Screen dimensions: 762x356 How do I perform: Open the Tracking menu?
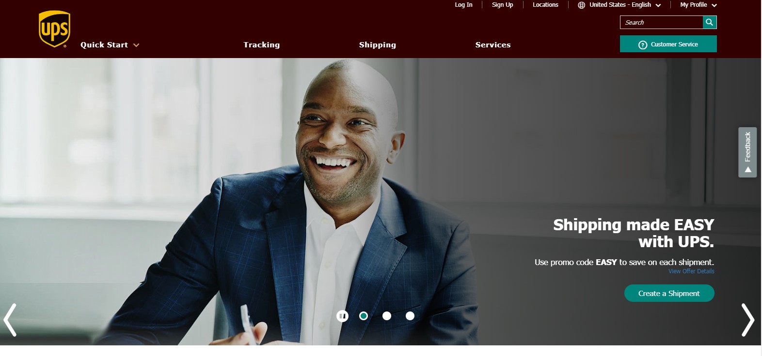(x=262, y=45)
